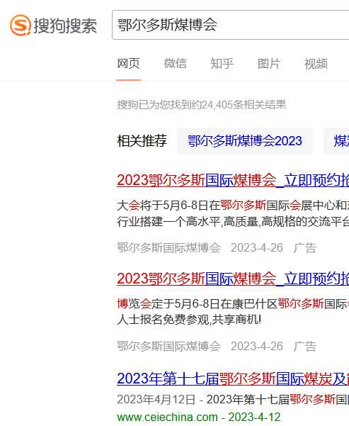Viewport: 349px width, 426px height.
Task: Open the 视频 tab
Action: (316, 64)
